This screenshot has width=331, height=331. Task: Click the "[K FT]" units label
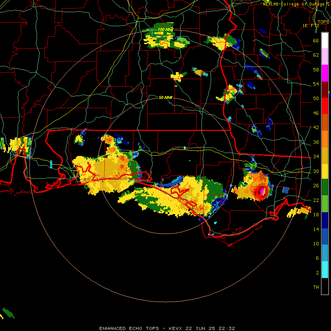(311, 25)
